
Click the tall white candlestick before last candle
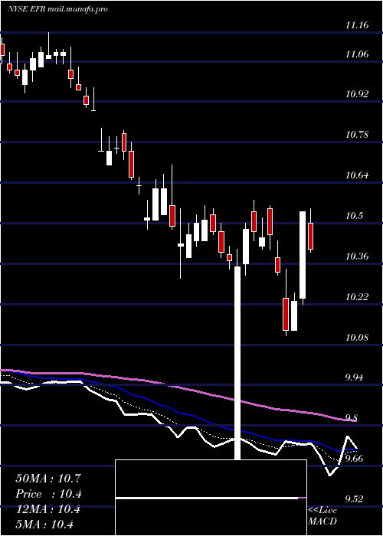303,255
